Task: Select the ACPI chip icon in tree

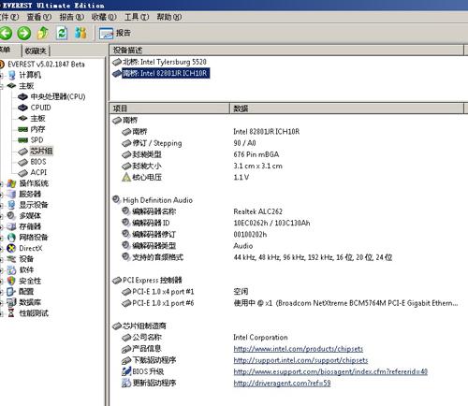Action: click(22, 173)
